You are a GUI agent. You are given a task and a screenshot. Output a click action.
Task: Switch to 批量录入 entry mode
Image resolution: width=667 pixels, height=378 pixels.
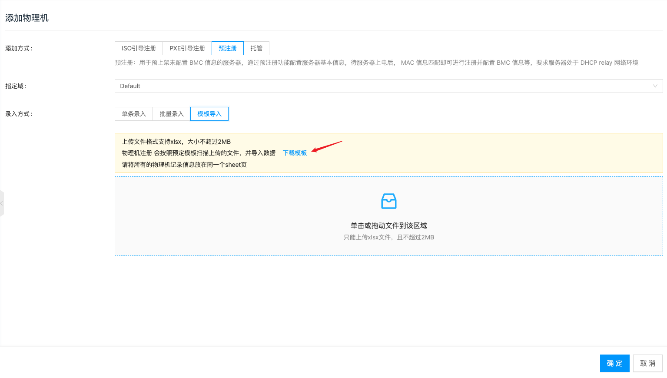coord(172,114)
